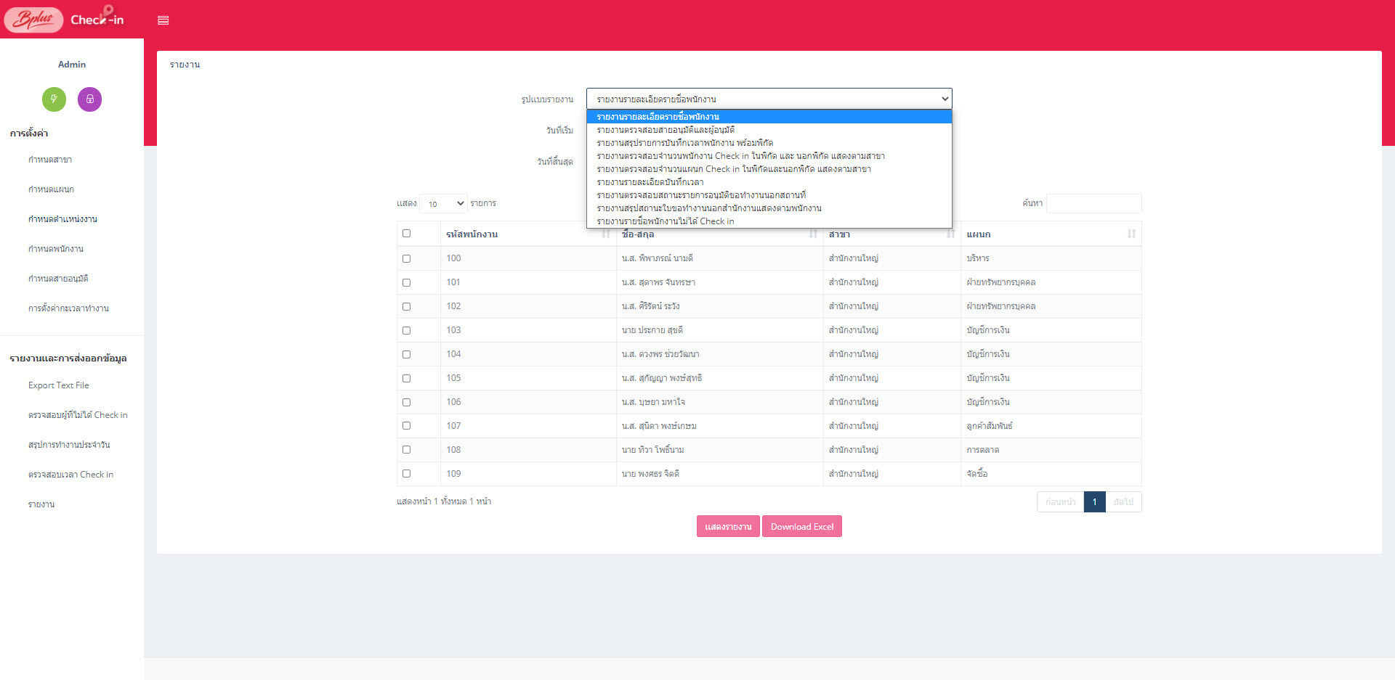
Task: Click the ค้นหา search input field
Action: tap(1093, 204)
